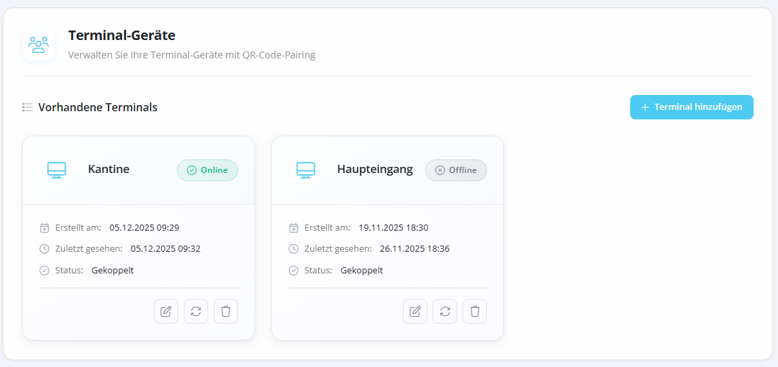Viewport: 778px width, 367px height.
Task: Click the Haupteingang monitor icon
Action: click(x=306, y=170)
